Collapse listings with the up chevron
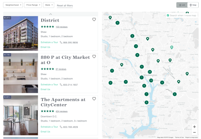 (51, 14)
